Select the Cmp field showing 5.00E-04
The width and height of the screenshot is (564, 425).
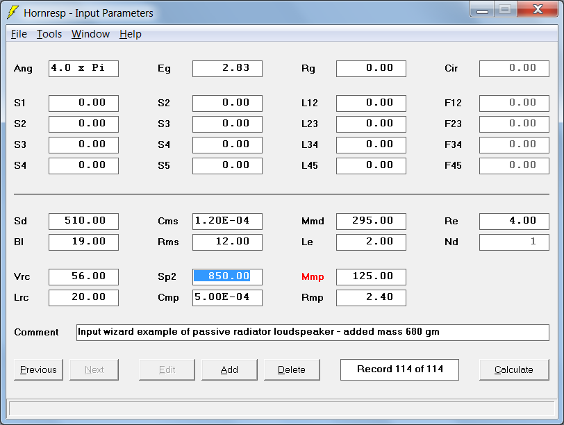(227, 298)
